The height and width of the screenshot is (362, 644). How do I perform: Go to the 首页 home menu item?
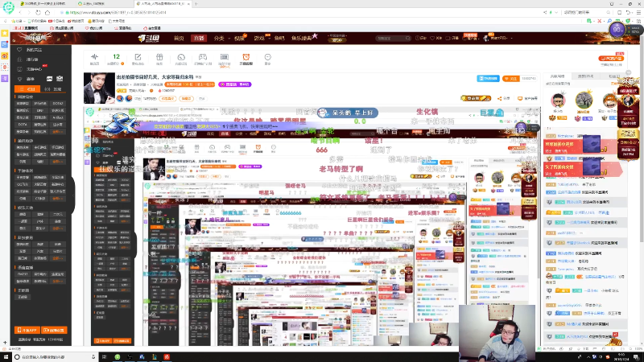pyautogui.click(x=179, y=38)
